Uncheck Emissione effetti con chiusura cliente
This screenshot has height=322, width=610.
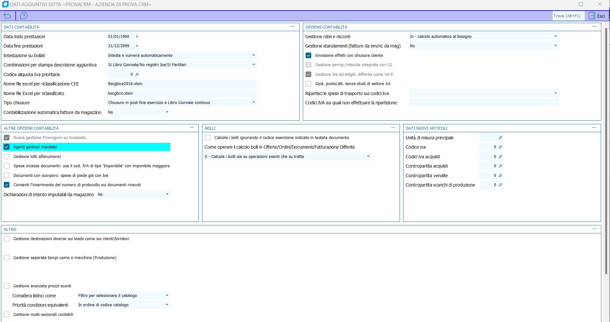click(309, 56)
